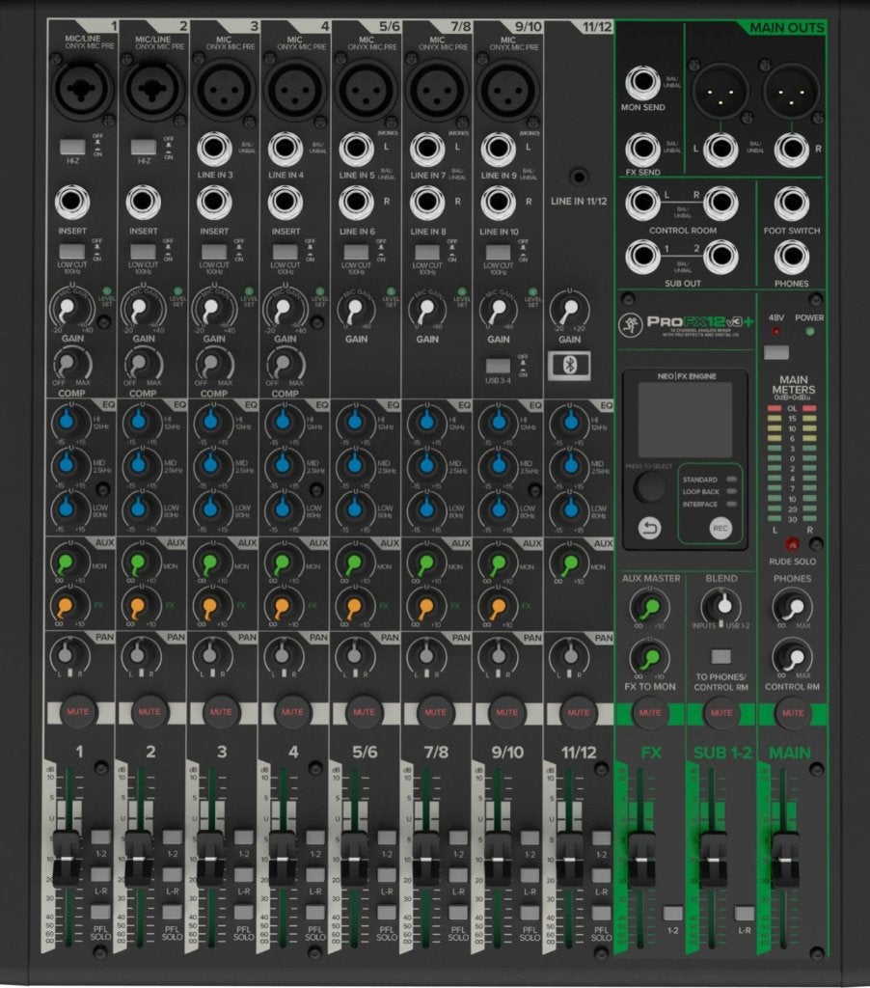The image size is (870, 988).
Task: Click the MAIN fader cap
Action: coord(785,860)
